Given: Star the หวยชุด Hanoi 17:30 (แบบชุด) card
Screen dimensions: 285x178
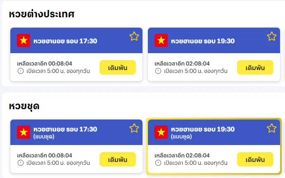Looking at the screenshot, I should pos(134,128).
